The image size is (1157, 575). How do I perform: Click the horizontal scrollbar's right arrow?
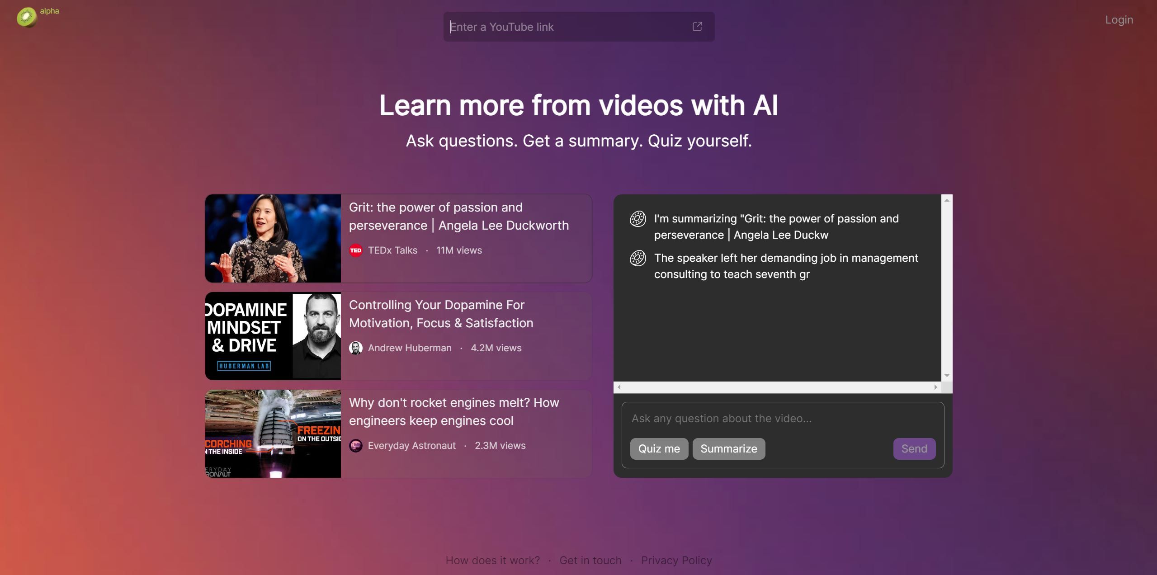[935, 387]
